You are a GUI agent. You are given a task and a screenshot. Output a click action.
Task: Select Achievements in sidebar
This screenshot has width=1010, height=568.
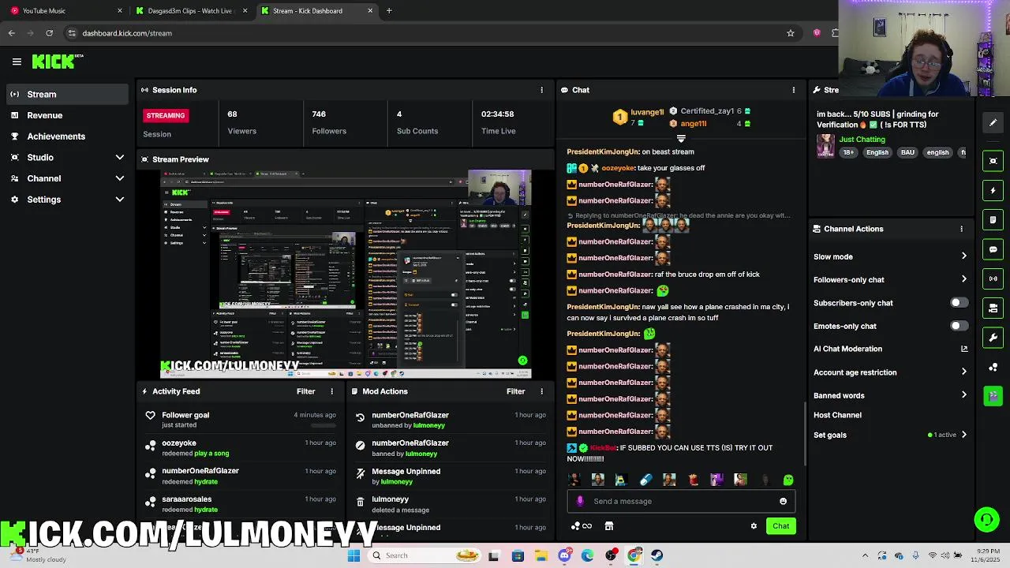pos(66,136)
